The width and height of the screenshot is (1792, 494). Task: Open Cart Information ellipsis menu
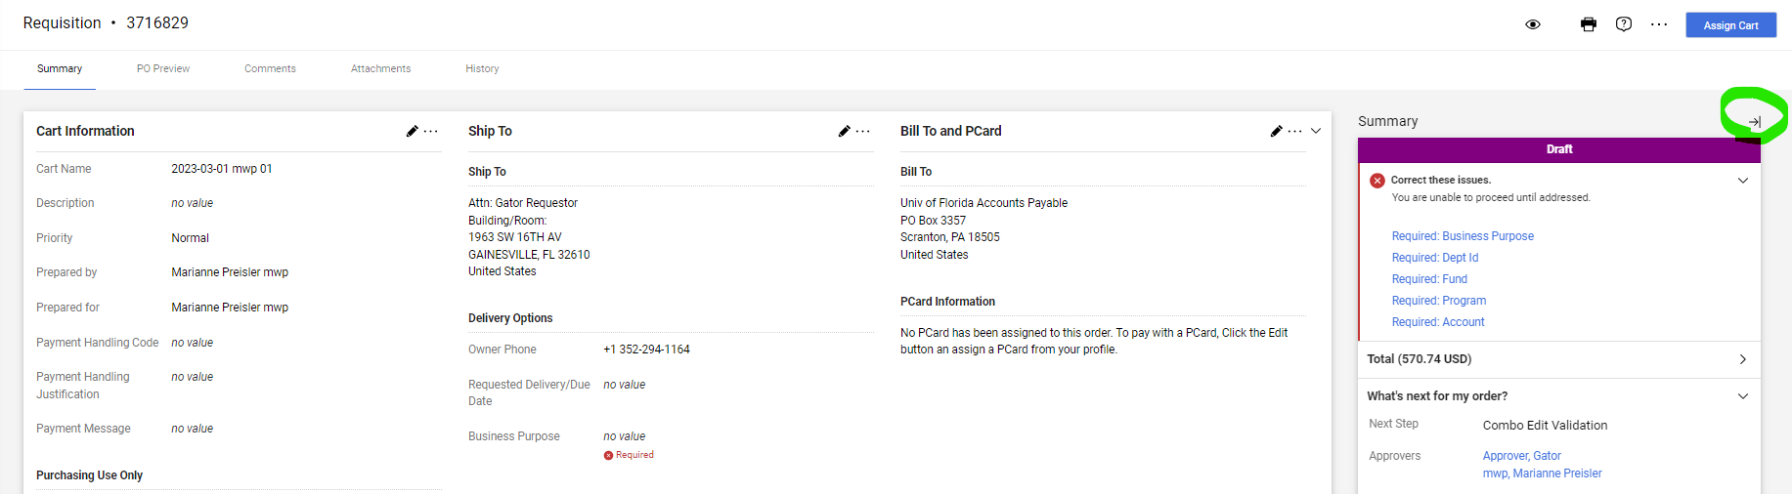pyautogui.click(x=431, y=131)
